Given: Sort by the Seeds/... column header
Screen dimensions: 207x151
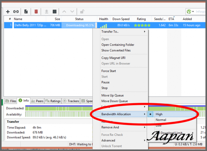Looking at the screenshot, I should [159, 19].
